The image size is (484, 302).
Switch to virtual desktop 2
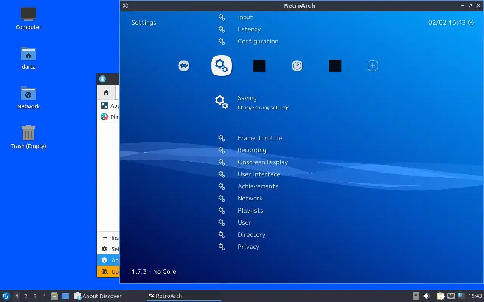[x=26, y=296]
